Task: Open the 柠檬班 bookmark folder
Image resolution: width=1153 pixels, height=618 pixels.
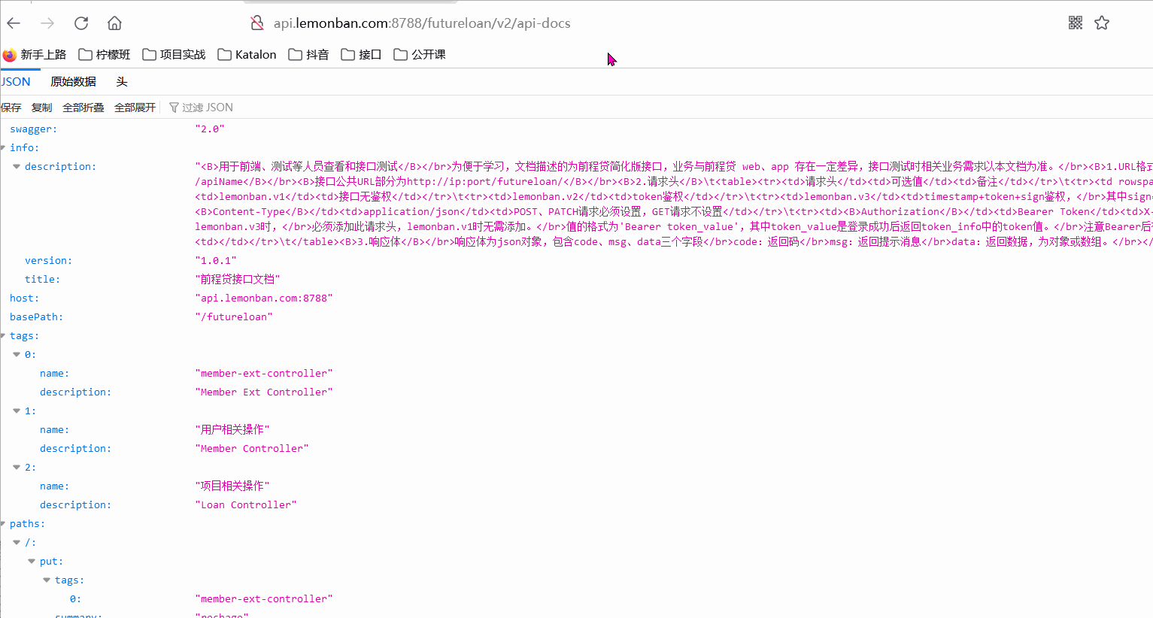Action: (105, 55)
